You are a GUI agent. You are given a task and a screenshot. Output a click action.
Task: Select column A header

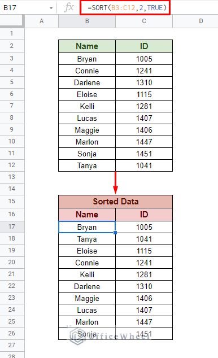[41, 21]
